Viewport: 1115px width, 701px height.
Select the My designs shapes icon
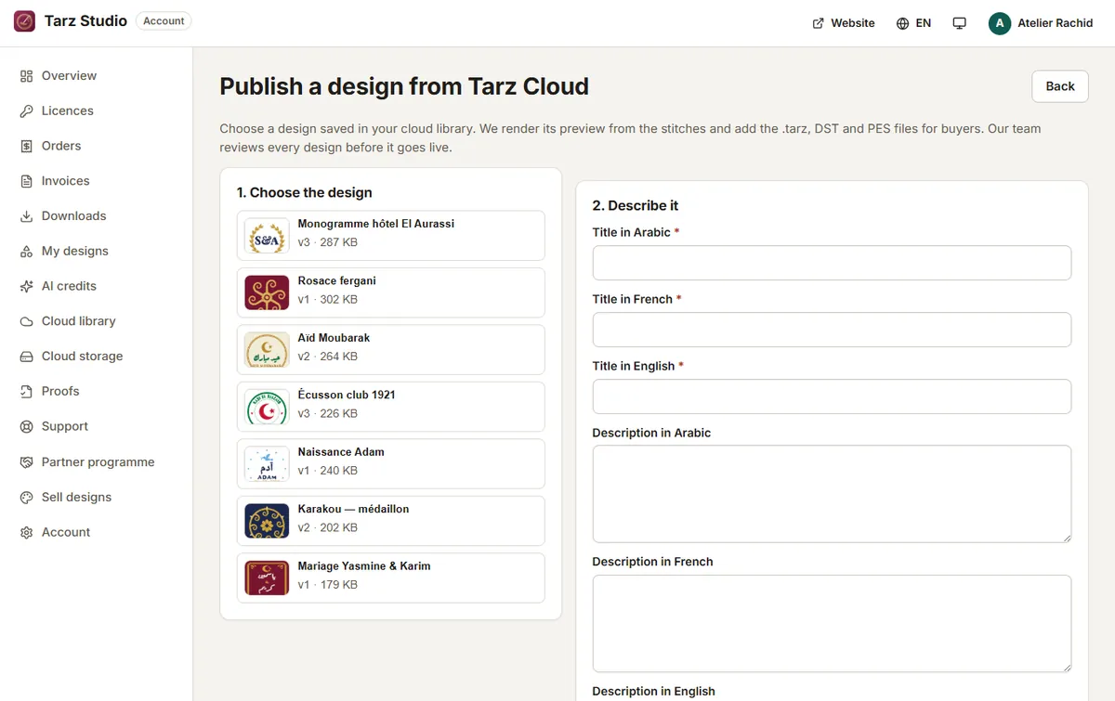click(26, 252)
